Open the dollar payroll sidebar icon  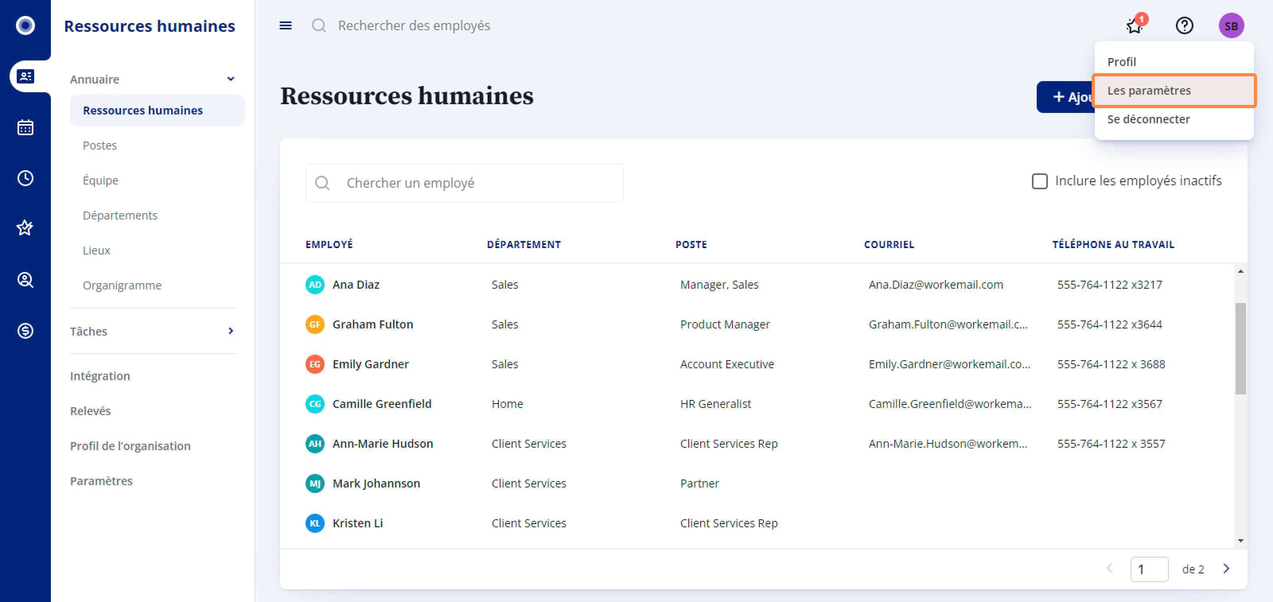[25, 330]
